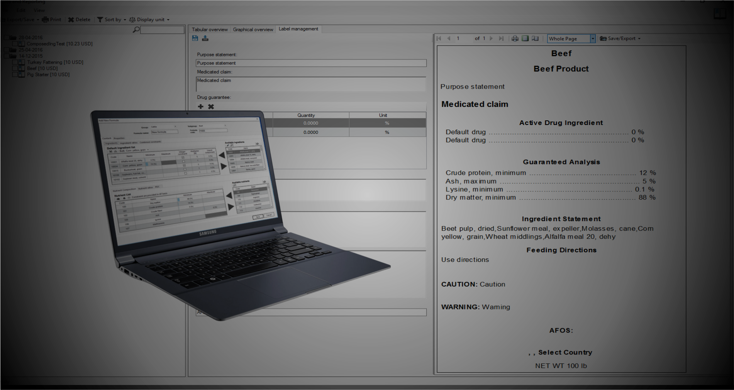Viewport: 734px width, 390px height.
Task: Select Turkey Fattening [10 USD] in tree
Action: click(x=55, y=62)
